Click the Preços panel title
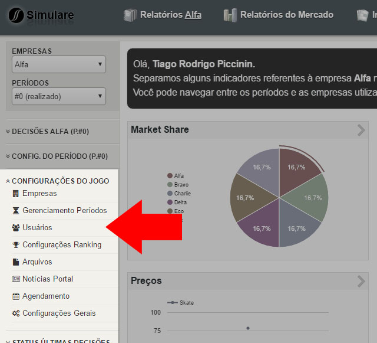This screenshot has height=343, width=377. point(146,281)
